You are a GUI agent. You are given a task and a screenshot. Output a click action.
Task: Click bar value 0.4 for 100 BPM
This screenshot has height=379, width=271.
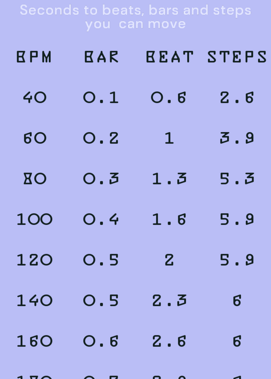101,219
